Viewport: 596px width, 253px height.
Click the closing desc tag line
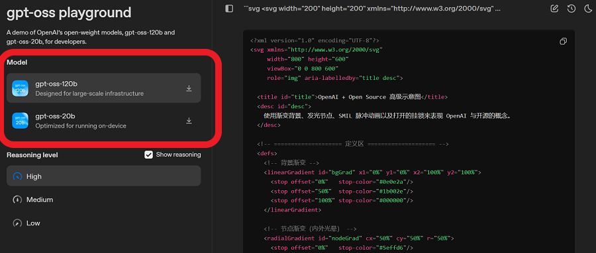pos(269,125)
